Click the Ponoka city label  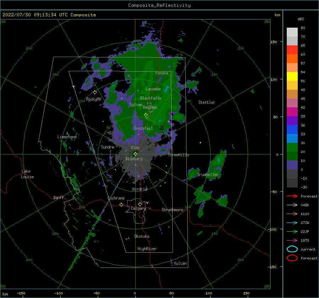coord(162,73)
